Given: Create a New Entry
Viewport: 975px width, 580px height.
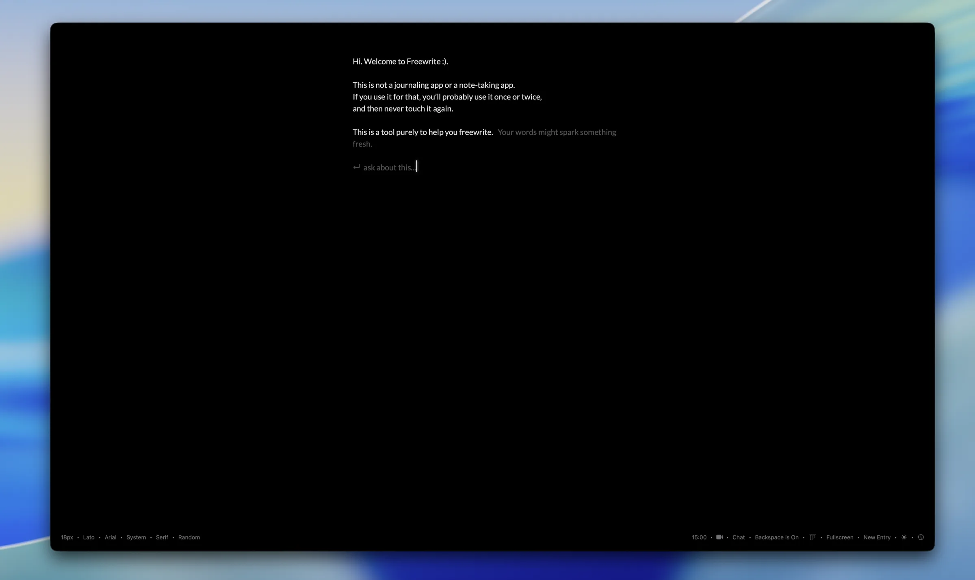Looking at the screenshot, I should (877, 537).
